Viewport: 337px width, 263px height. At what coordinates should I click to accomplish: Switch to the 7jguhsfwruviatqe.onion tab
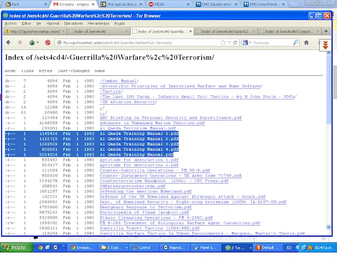pyautogui.click(x=35, y=32)
